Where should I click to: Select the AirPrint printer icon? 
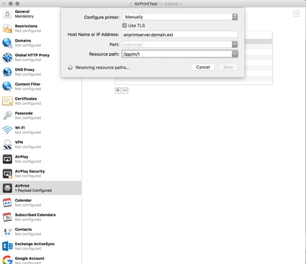pyautogui.click(x=7, y=188)
